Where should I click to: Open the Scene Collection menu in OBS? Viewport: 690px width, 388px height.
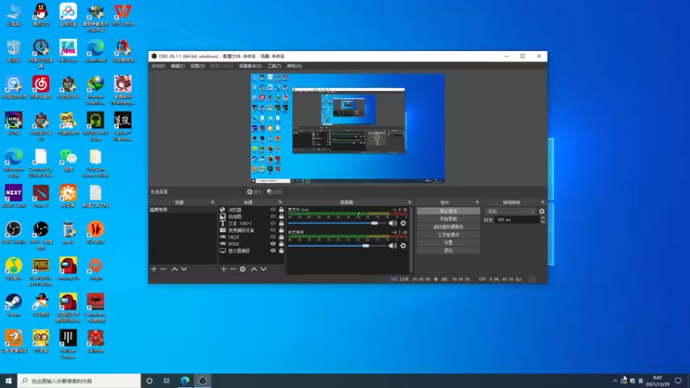[x=250, y=66]
